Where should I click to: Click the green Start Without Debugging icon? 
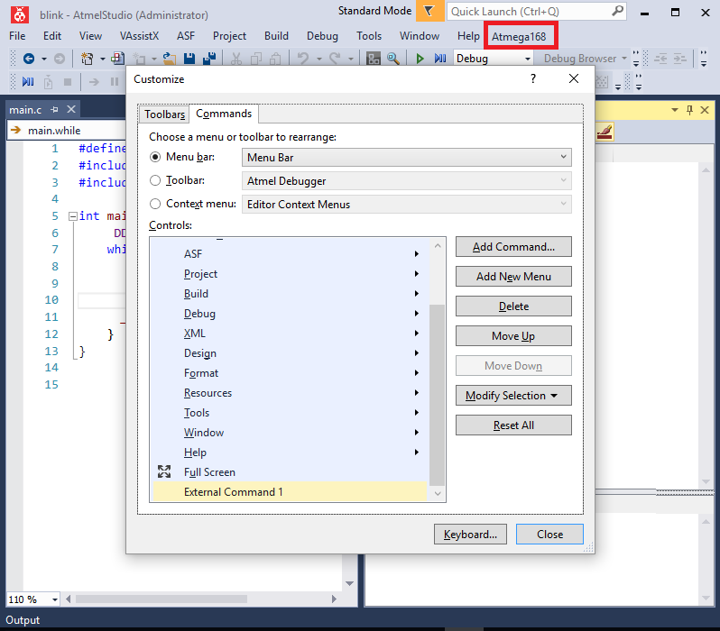(420, 59)
